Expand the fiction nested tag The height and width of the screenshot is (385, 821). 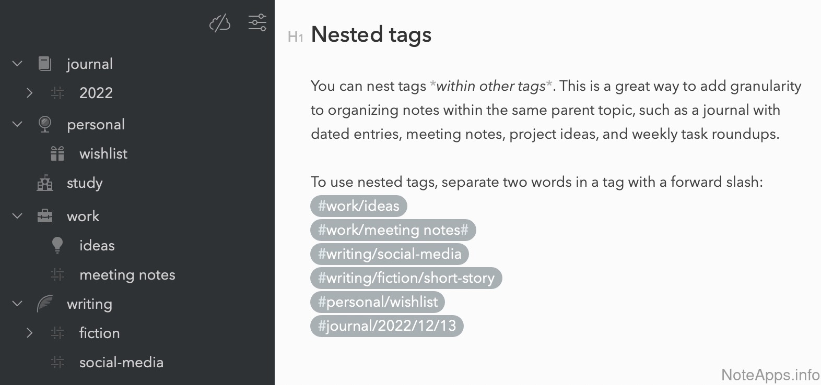click(x=30, y=333)
